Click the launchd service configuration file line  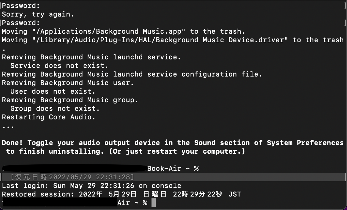click(x=132, y=74)
